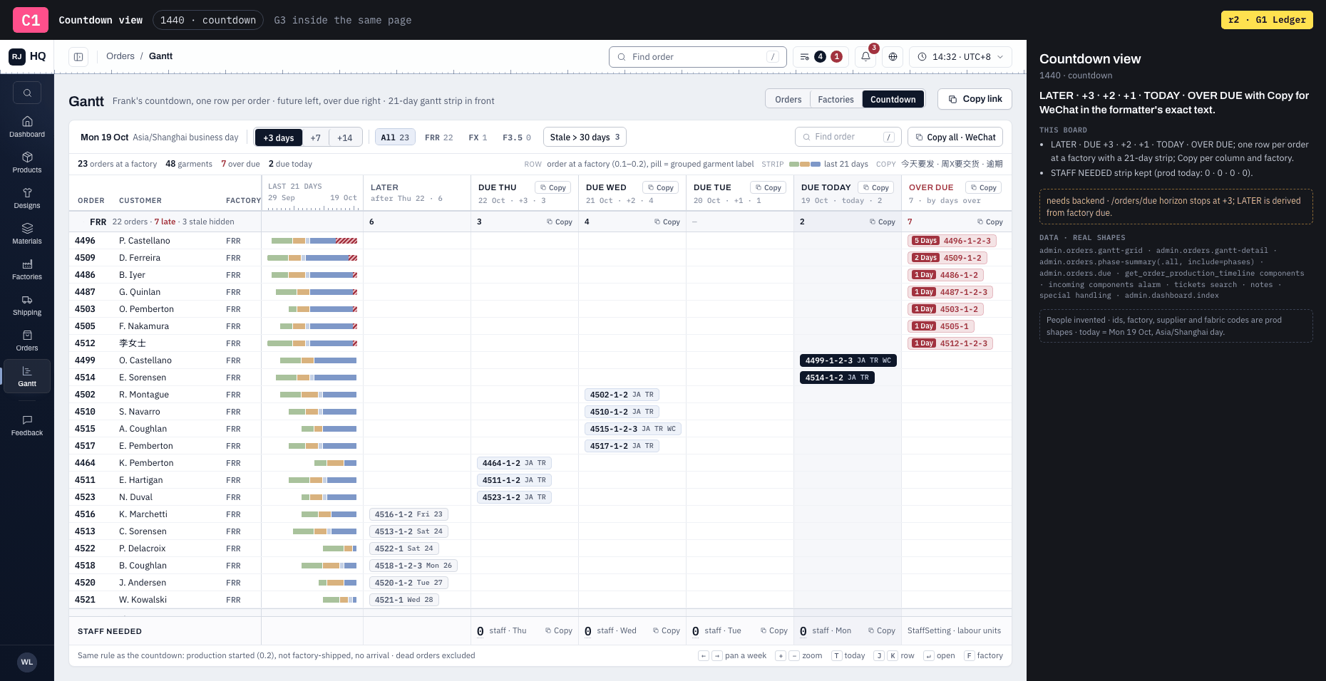Open Gantt in the sidebar
1326x681 pixels.
(27, 376)
